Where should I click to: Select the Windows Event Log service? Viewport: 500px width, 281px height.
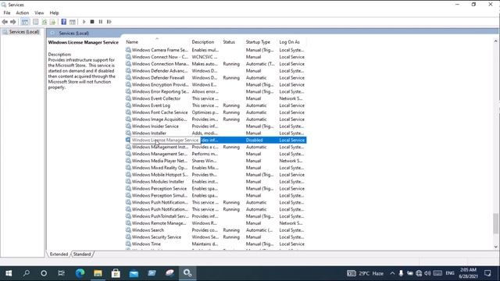click(x=216, y=105)
